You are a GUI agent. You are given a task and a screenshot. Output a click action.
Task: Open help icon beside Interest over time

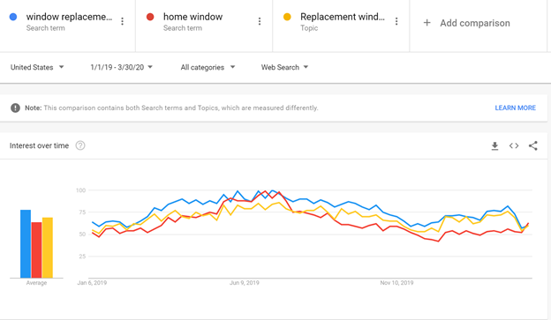80,145
